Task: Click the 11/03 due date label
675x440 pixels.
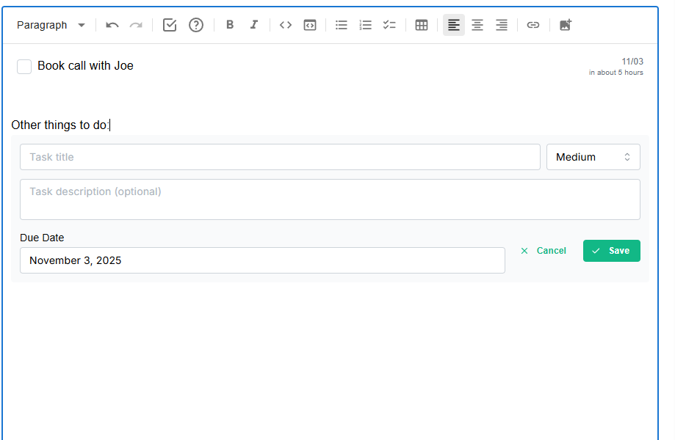Action: click(x=632, y=62)
